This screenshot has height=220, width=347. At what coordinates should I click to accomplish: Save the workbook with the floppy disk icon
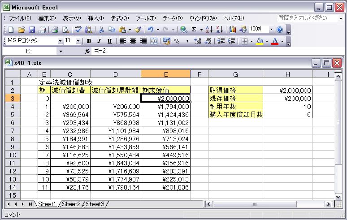(32, 30)
